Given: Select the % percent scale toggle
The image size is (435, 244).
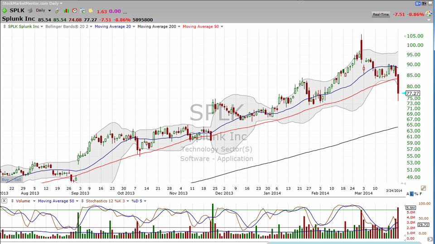Looking at the screenshot, I should tap(416, 194).
